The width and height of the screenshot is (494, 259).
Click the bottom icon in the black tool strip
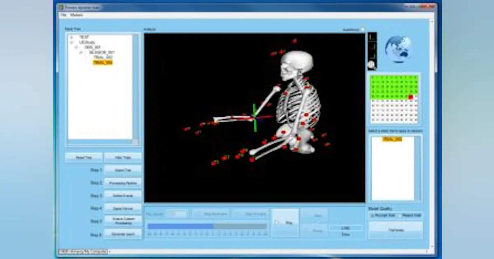point(372,64)
